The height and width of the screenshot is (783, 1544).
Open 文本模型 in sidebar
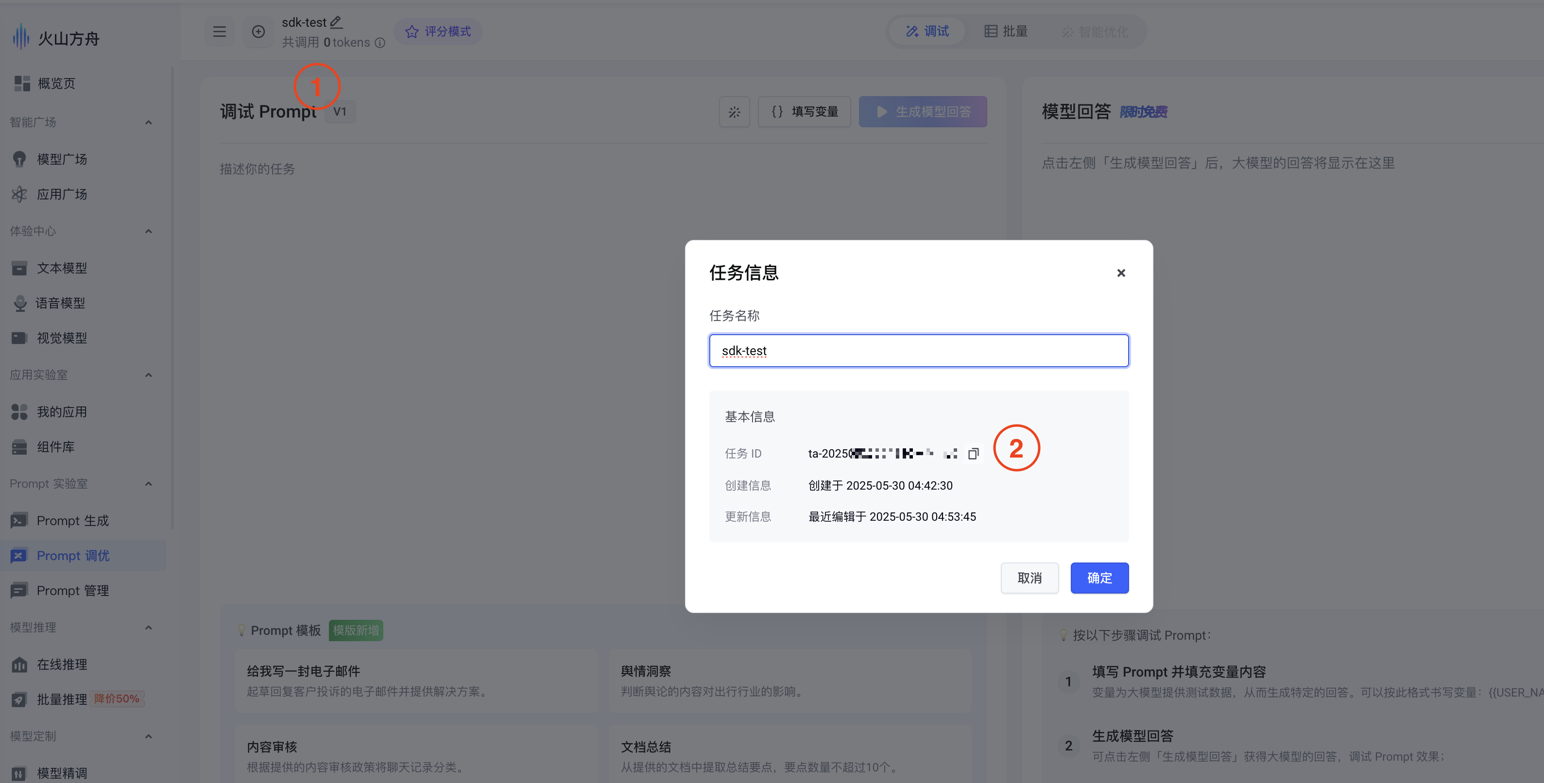coord(83,268)
